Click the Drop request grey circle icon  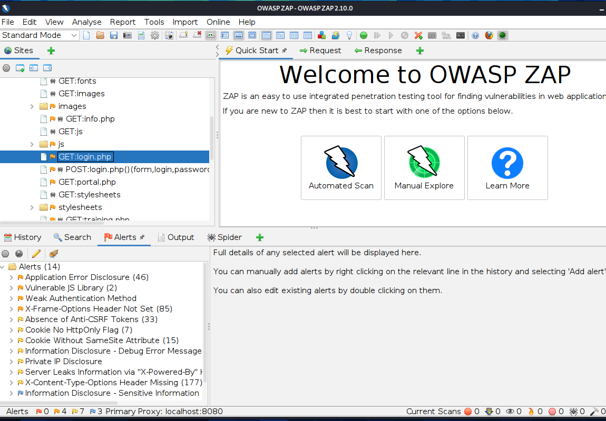[x=404, y=35]
